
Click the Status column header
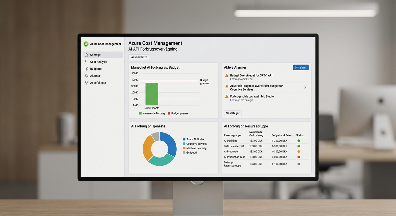point(300,135)
